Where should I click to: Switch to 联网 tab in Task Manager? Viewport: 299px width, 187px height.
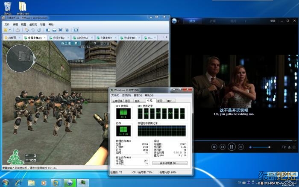[x=160, y=101]
